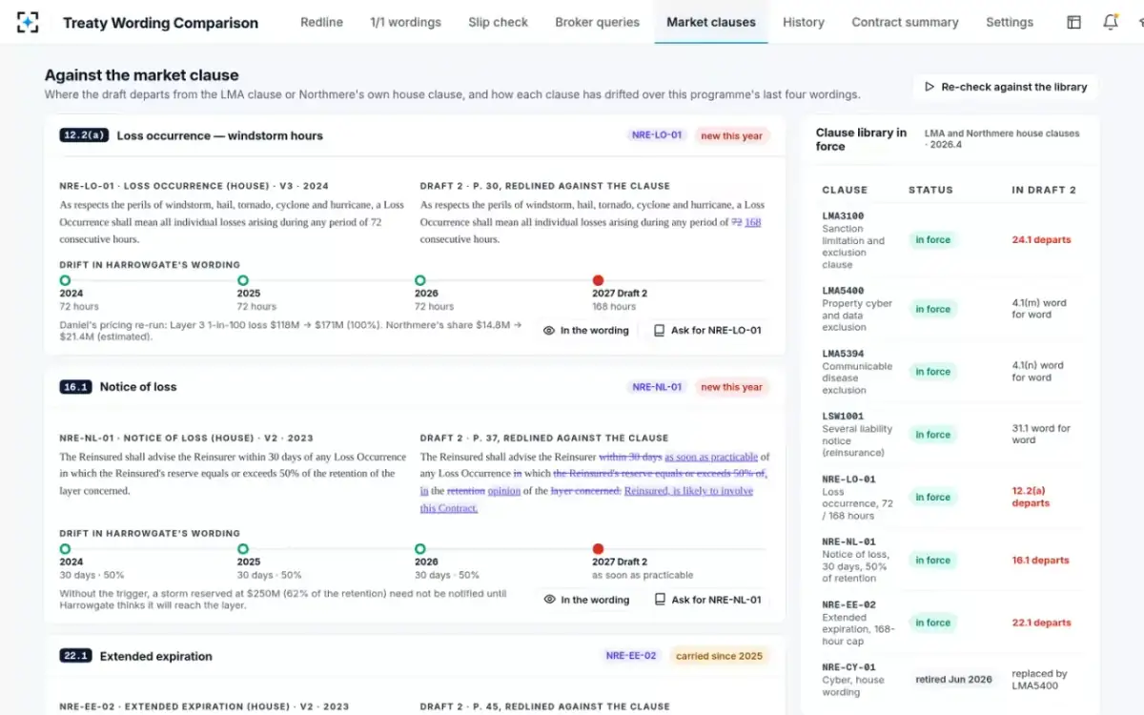The height and width of the screenshot is (715, 1144).
Task: Open the Settings tab
Action: click(x=1010, y=22)
